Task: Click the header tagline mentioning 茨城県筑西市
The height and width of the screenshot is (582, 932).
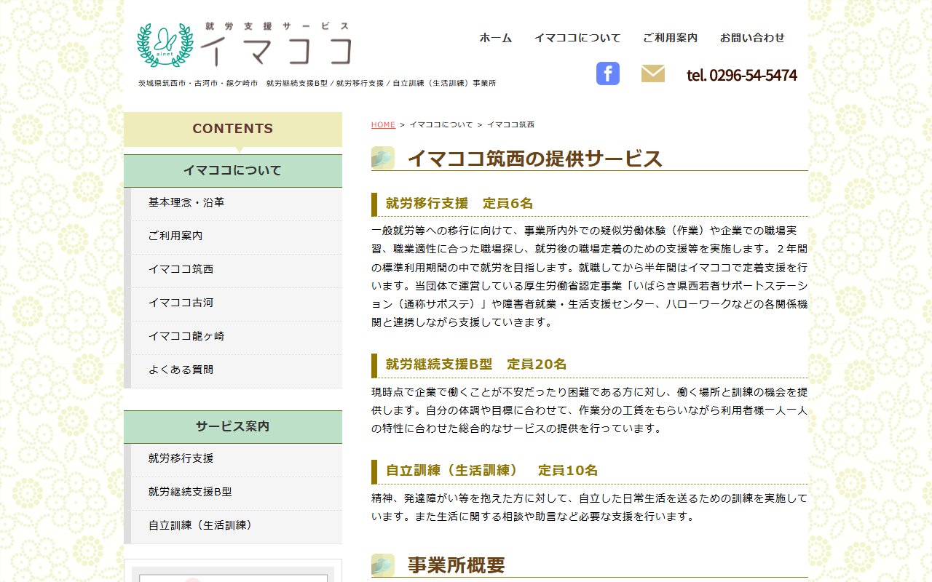Action: (317, 84)
